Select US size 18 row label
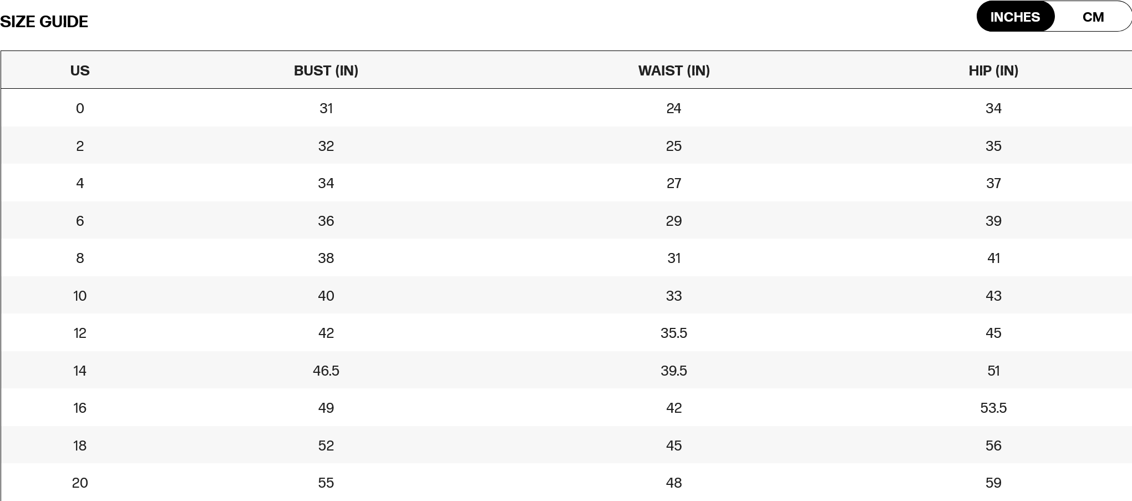The width and height of the screenshot is (1132, 501). (80, 446)
